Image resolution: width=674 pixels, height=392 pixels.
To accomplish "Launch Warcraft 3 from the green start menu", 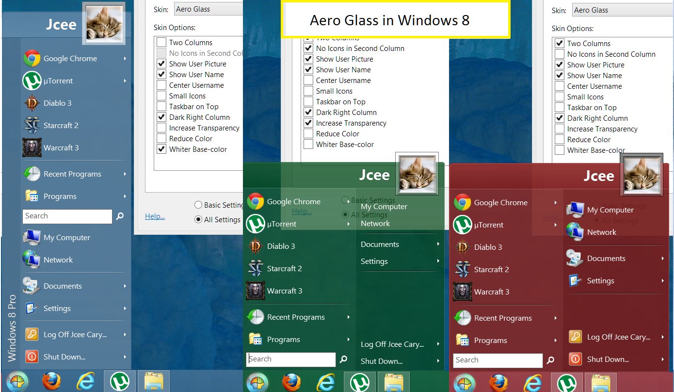I will pos(284,291).
